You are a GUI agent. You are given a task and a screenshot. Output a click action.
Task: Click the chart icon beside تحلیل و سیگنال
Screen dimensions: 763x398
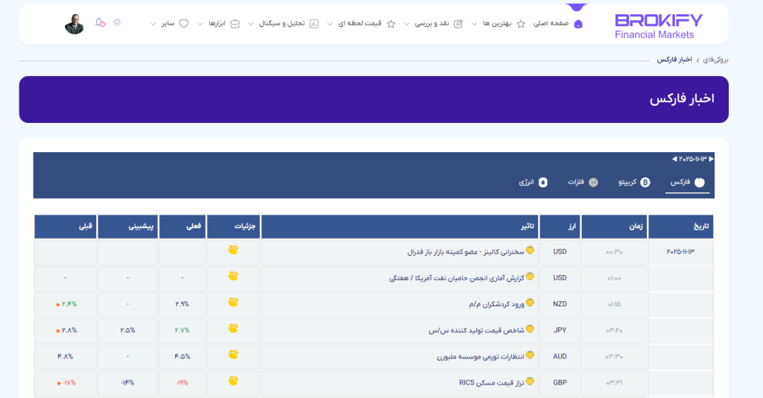(314, 24)
